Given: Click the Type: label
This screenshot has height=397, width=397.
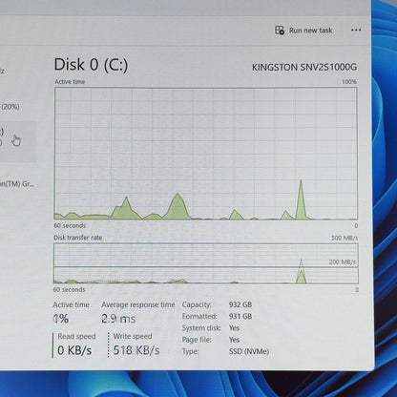Looking at the screenshot, I should (x=190, y=351).
